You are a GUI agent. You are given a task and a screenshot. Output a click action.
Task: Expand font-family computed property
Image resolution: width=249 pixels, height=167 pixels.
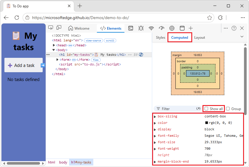(x=155, y=136)
